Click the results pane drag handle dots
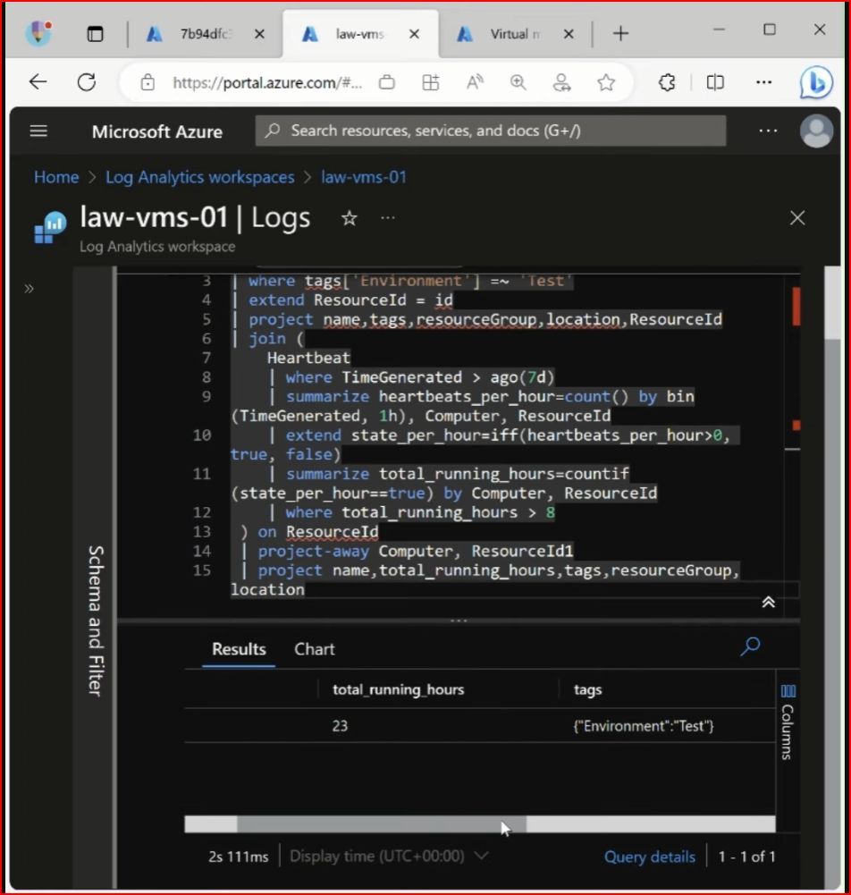Image resolution: width=851 pixels, height=895 pixels. click(459, 621)
